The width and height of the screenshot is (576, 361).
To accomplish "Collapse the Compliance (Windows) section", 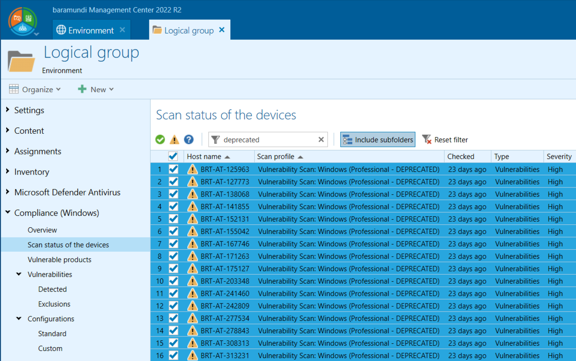I will (x=8, y=212).
